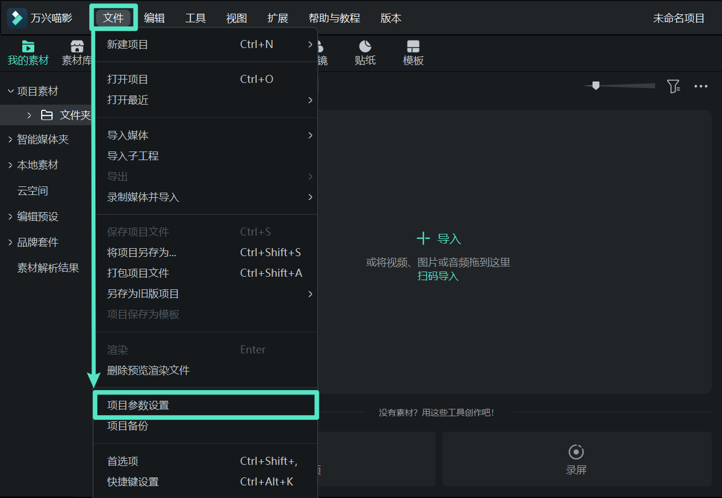Click the 未命名项目 project title
The image size is (722, 498).
coord(679,18)
